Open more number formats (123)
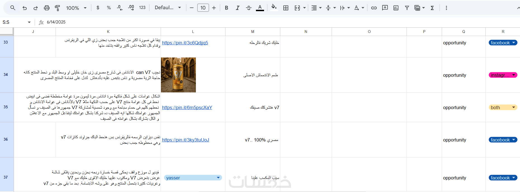The height and width of the screenshot is (192, 520). (x=142, y=8)
